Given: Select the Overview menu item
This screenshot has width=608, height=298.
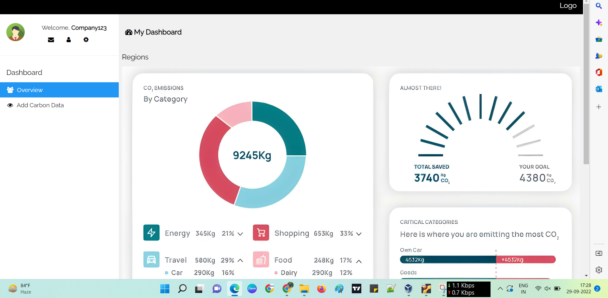Looking at the screenshot, I should [59, 90].
